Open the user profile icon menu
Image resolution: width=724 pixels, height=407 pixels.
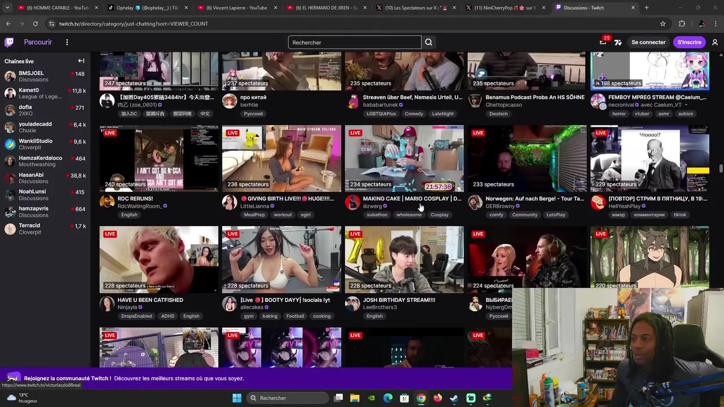pyautogui.click(x=715, y=42)
